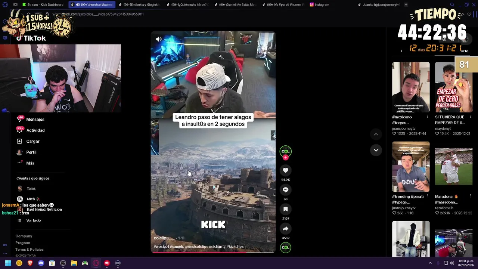Open Discord from the taskbar
This screenshot has height=269, width=478.
[x=41, y=263]
